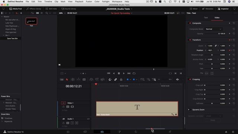Click the Insert Clip icon
The width and height of the screenshot is (238, 134).
[91, 79]
